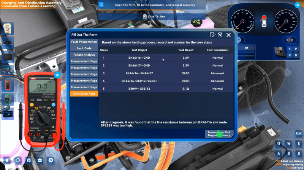Click the 3D cube icon in the bottom bar

point(51,160)
